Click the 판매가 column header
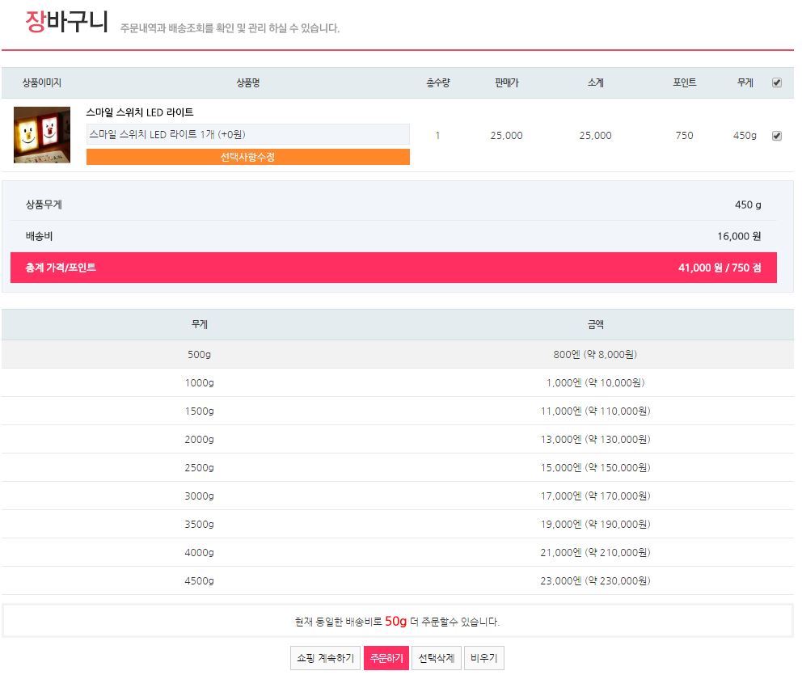This screenshot has height=675, width=802. 506,82
